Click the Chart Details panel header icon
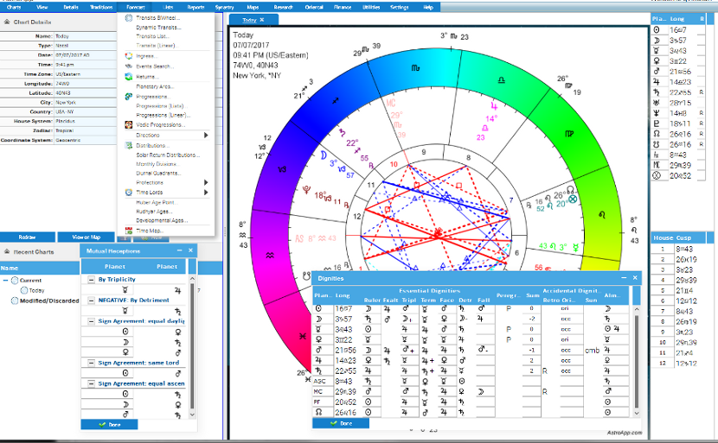 pyautogui.click(x=6, y=22)
